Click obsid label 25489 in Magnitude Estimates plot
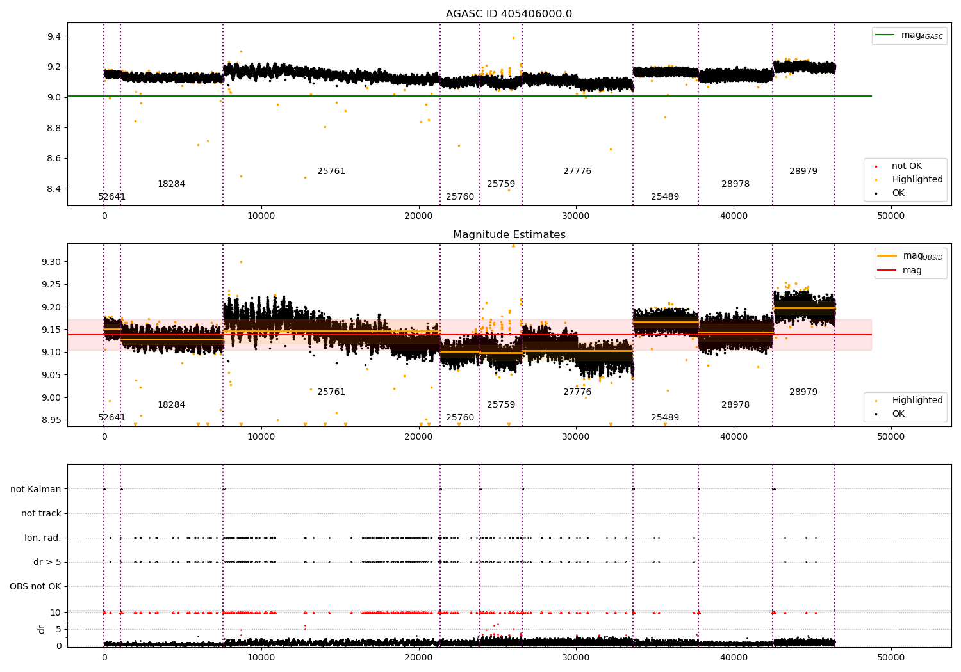 665,418
